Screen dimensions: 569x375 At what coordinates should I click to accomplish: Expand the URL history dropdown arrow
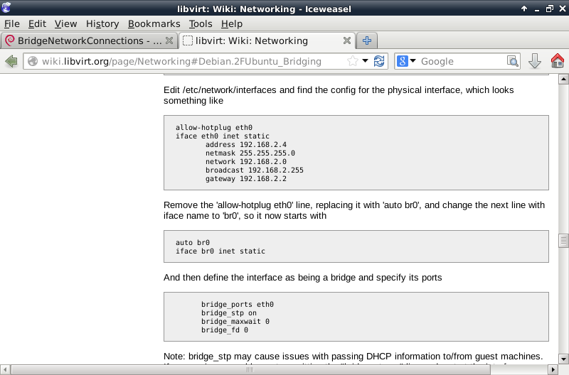[366, 62]
